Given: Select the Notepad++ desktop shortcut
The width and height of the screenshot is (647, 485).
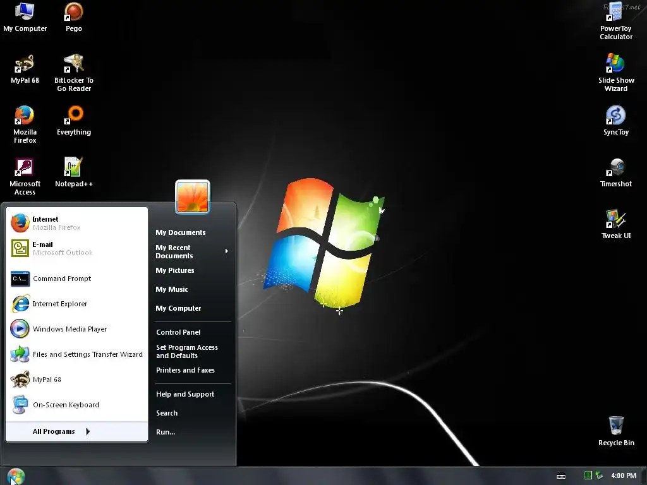Looking at the screenshot, I should pyautogui.click(x=74, y=173).
